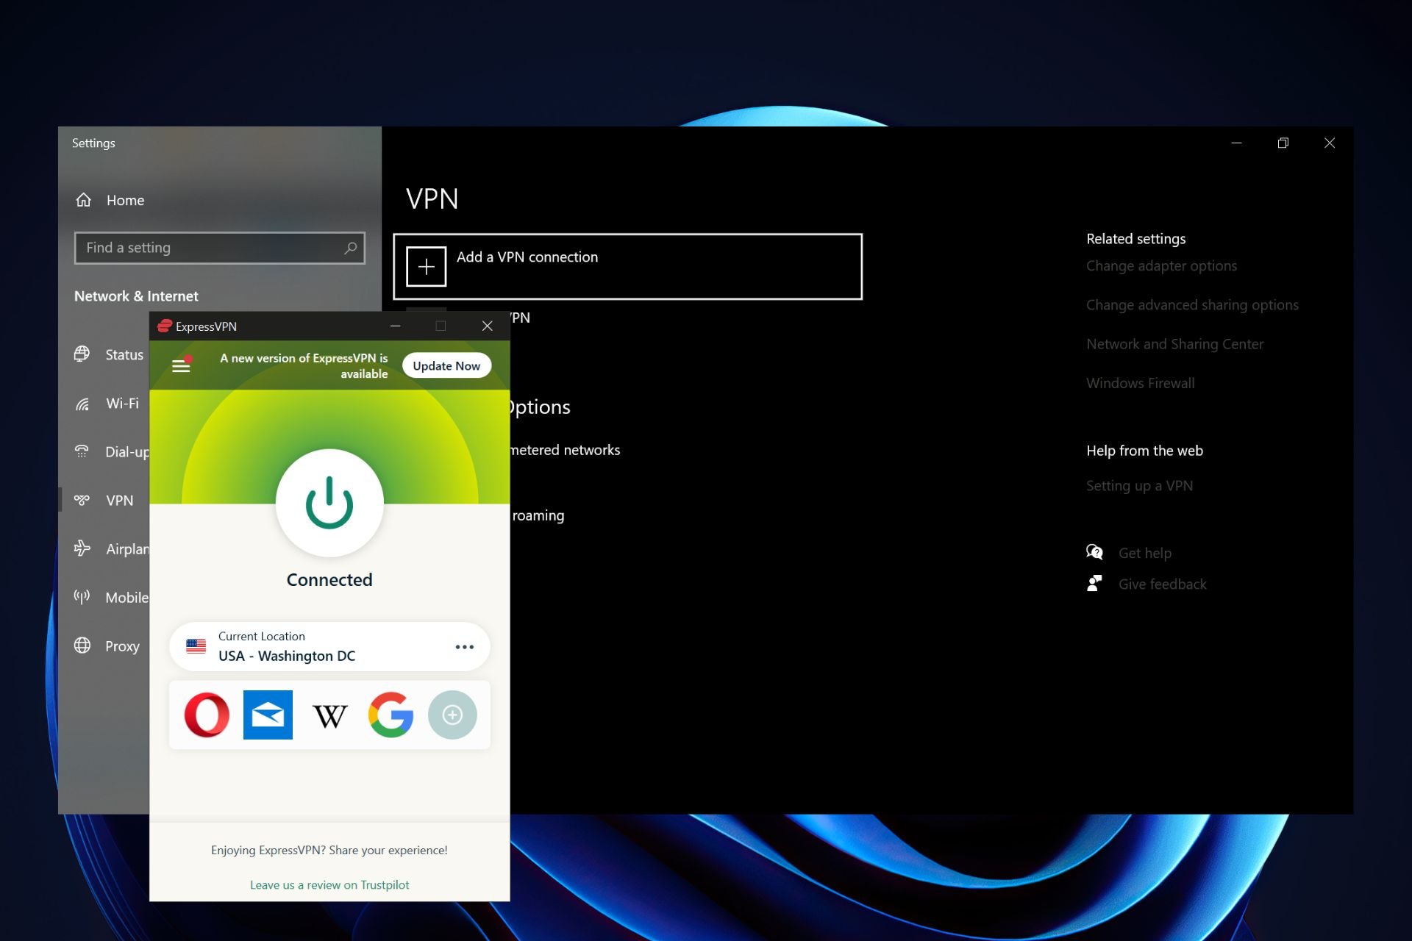
Task: Open Setting up a VPN help link
Action: [1139, 486]
